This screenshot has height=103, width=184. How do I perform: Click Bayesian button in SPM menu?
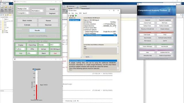(x=48, y=25)
